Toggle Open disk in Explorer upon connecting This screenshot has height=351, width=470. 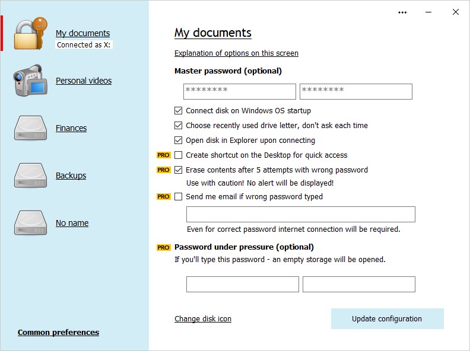[179, 141]
